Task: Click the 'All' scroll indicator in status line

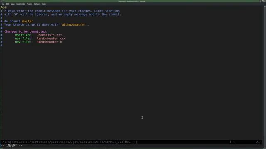Action: pos(259,142)
